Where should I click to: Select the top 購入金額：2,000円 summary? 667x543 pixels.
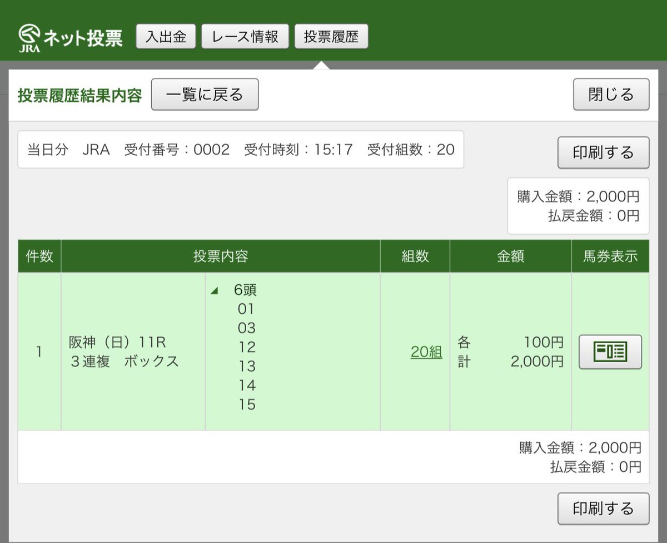point(578,196)
